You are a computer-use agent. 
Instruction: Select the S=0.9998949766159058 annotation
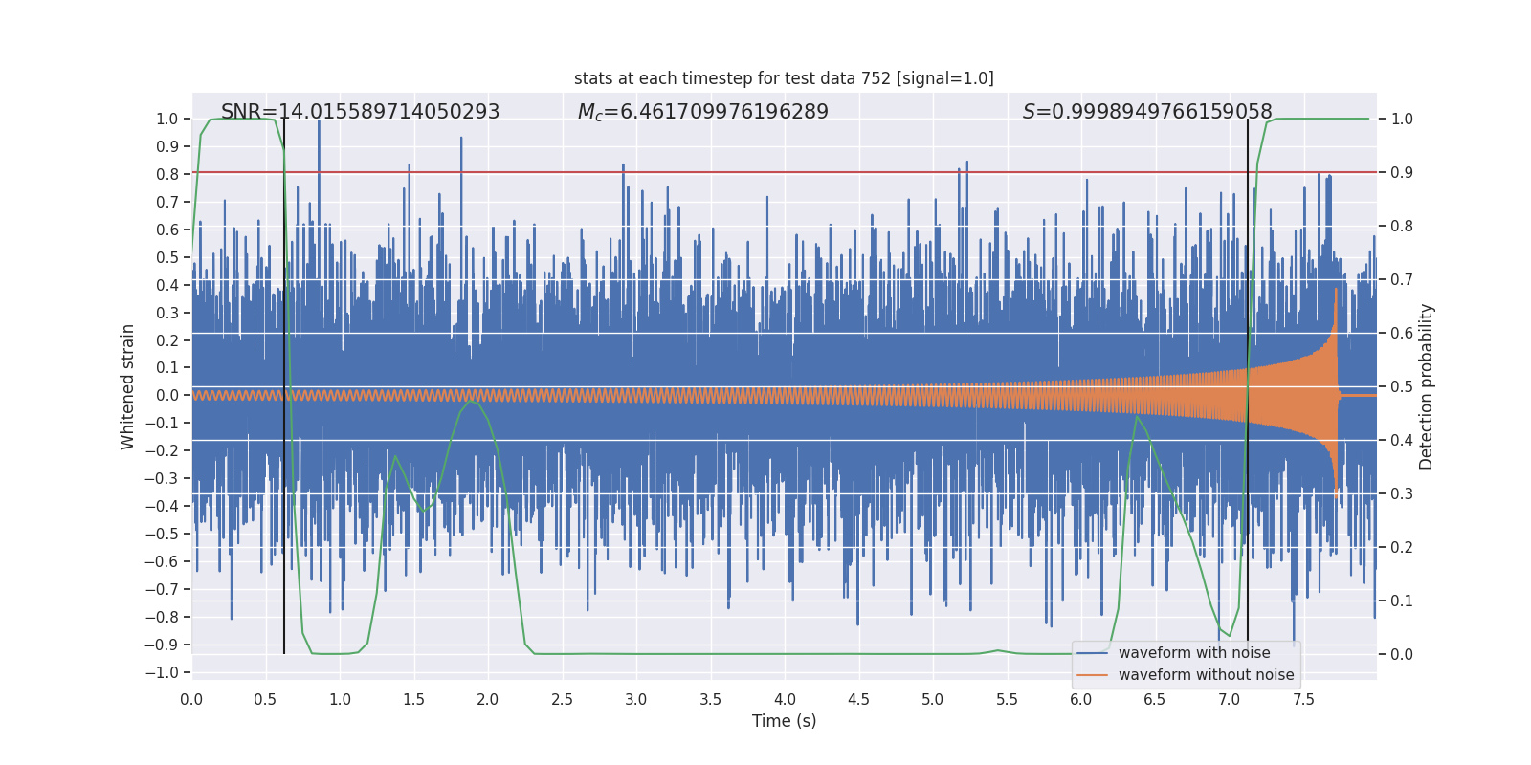click(x=1147, y=112)
